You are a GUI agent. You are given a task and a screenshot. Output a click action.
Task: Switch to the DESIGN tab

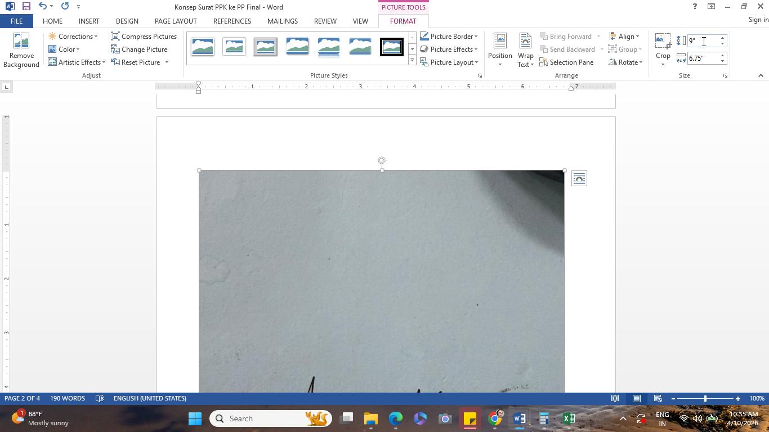click(x=127, y=21)
